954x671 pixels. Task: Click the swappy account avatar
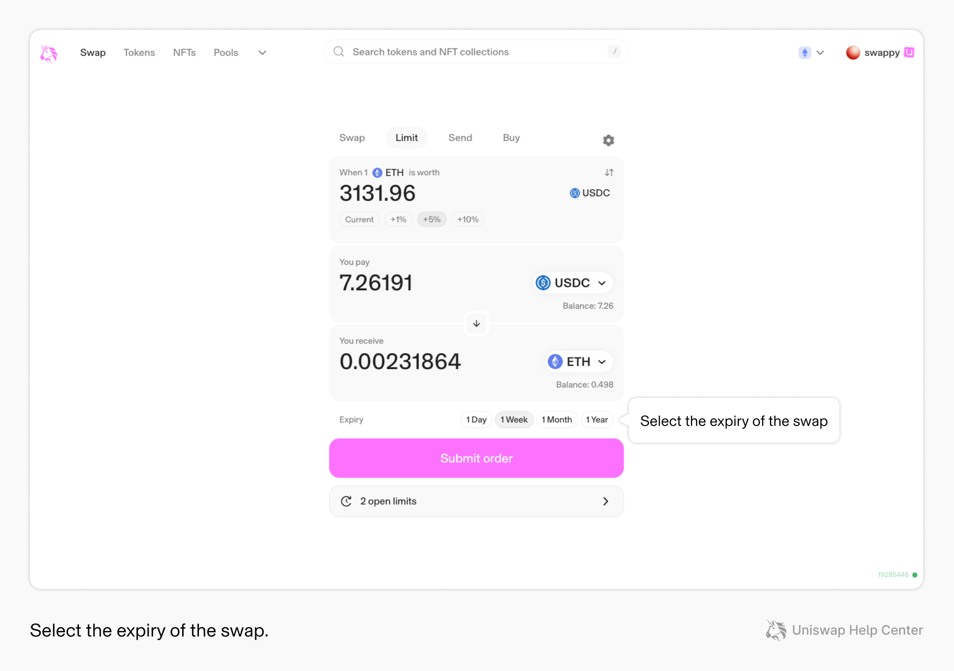pyautogui.click(x=852, y=53)
